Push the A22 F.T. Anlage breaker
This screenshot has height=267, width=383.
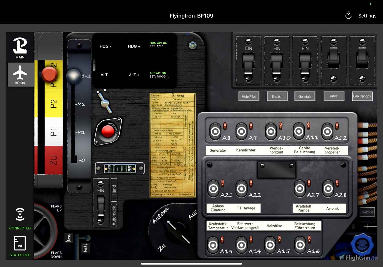(x=242, y=189)
